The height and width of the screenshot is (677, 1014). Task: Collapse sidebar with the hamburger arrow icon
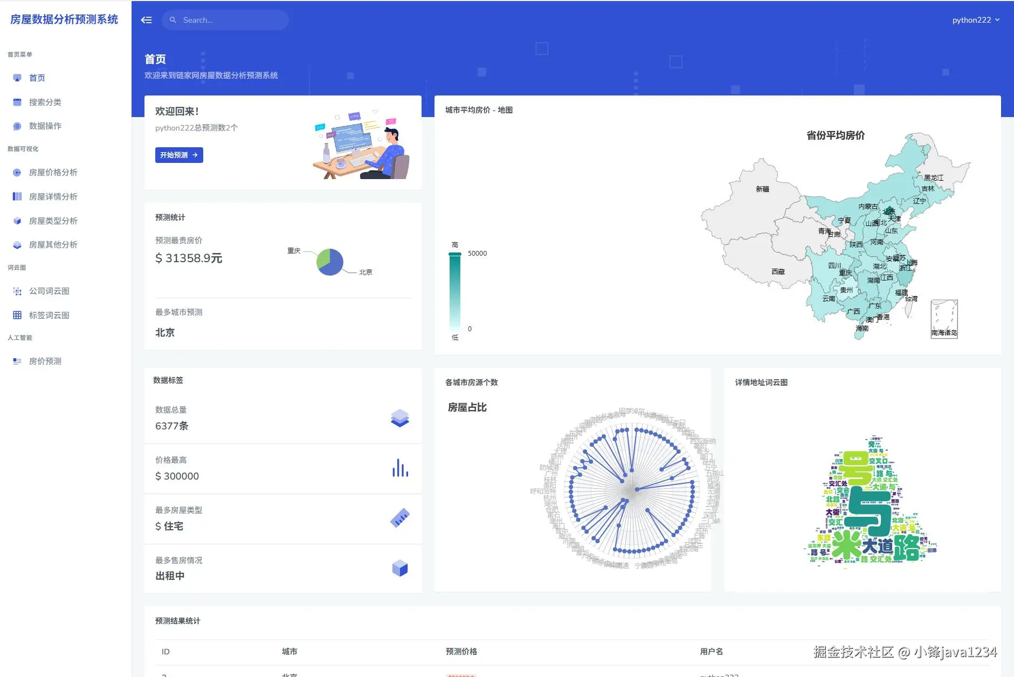(x=146, y=20)
